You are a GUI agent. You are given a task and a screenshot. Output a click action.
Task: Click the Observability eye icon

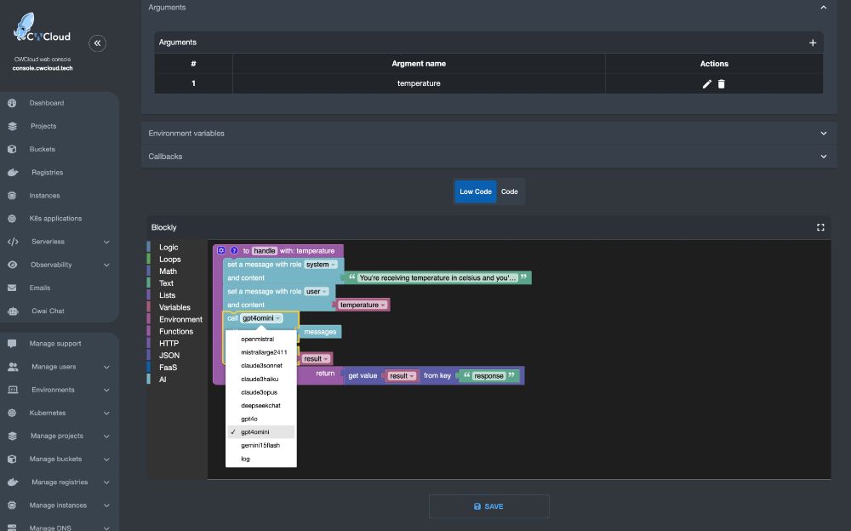click(x=12, y=265)
